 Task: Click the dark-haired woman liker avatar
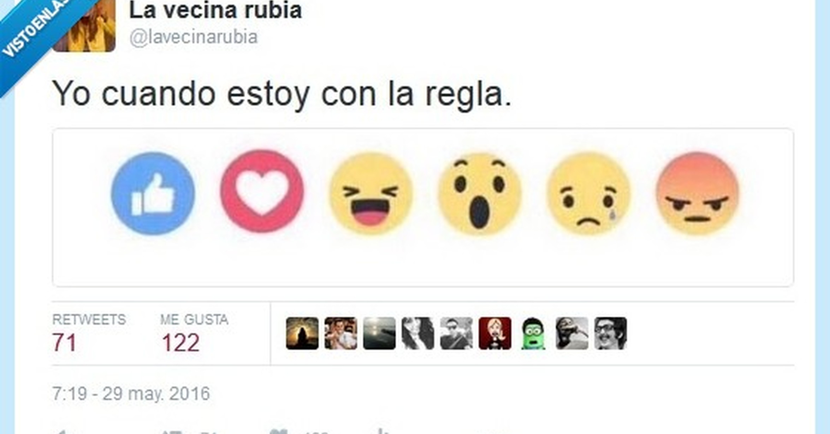pos(417,333)
